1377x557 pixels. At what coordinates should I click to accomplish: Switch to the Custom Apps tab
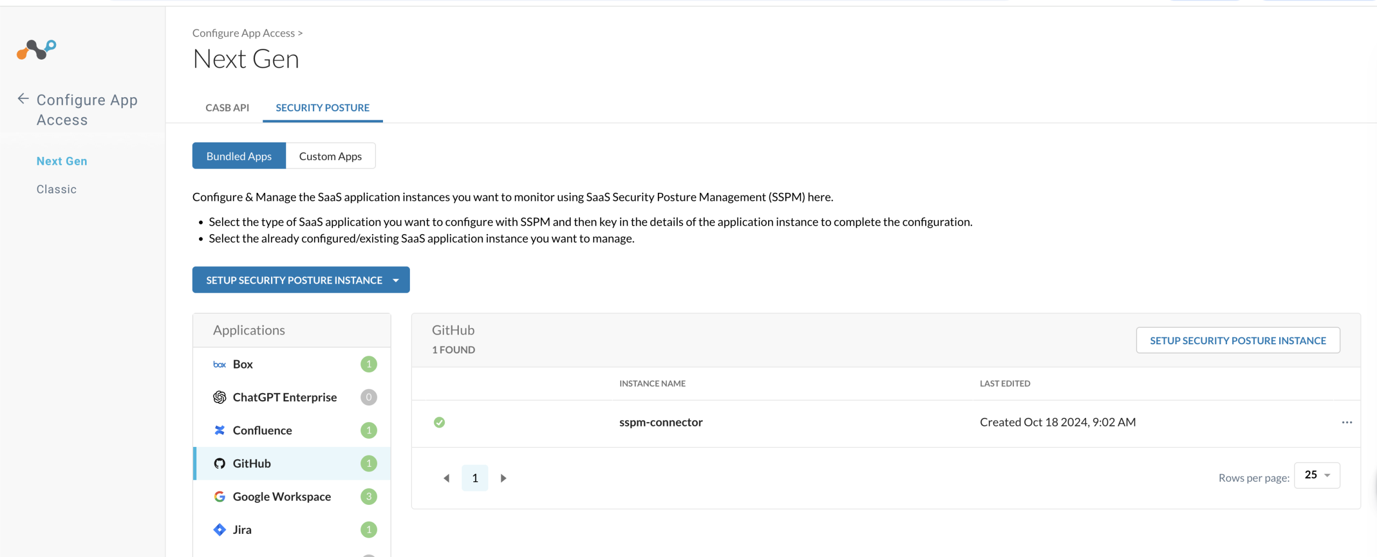[x=330, y=156]
